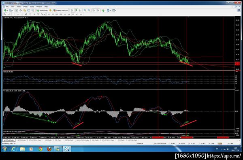This screenshot has height=160, width=243.
Task: Toggle the Chart Shift icon
Action: pyautogui.click(x=98, y=11)
